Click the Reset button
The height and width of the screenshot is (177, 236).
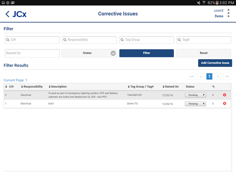tap(204, 53)
